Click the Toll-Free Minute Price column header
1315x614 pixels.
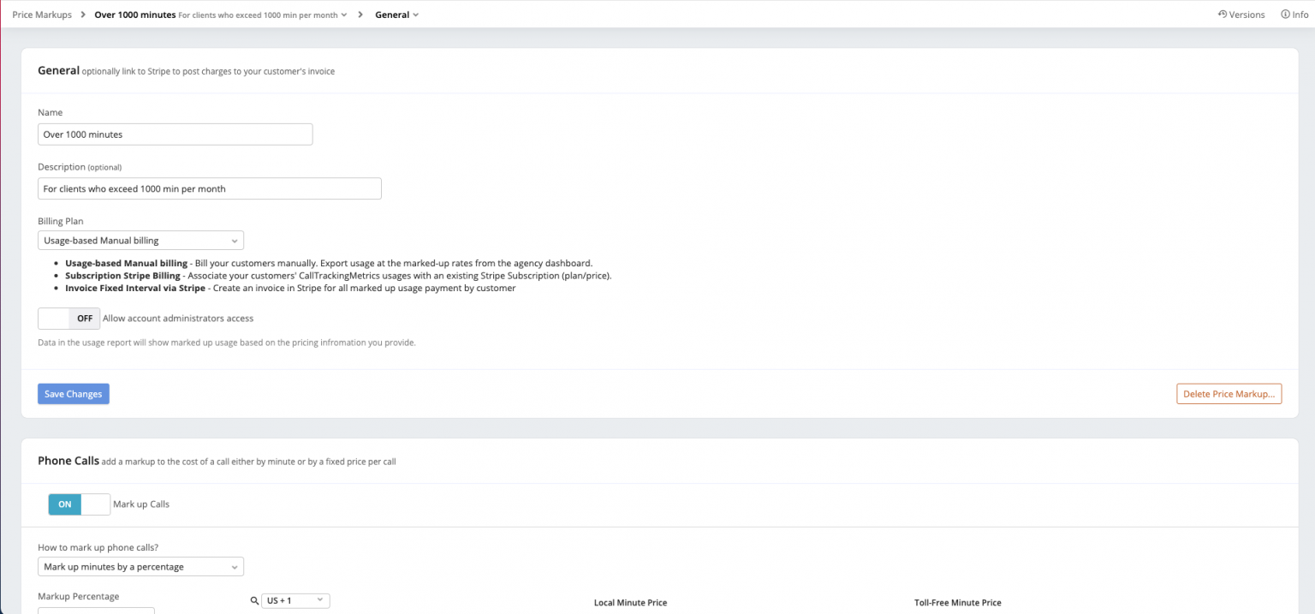(x=957, y=603)
